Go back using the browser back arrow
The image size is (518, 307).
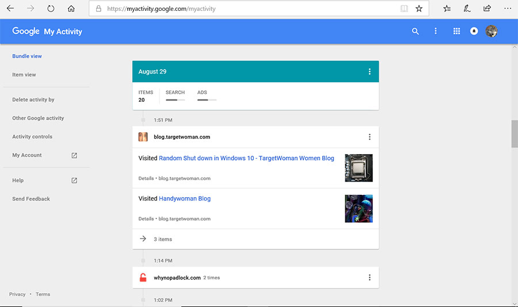point(10,8)
